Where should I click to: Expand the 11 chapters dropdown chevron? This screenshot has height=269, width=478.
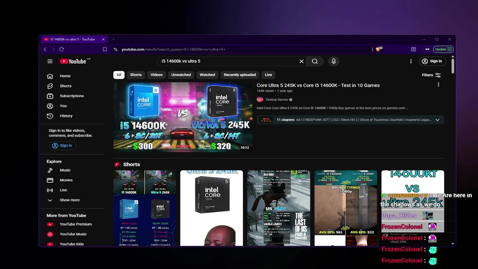pos(437,120)
